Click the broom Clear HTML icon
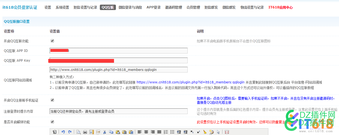The width and height of the screenshot is (339, 135). click(205, 132)
